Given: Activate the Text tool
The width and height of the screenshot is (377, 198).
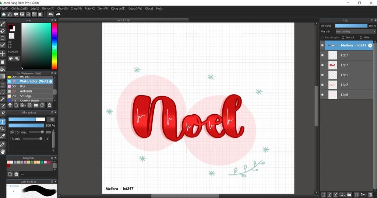Looking at the screenshot, I should click(3, 122).
